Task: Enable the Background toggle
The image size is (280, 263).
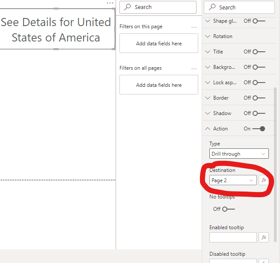Action: coord(259,67)
